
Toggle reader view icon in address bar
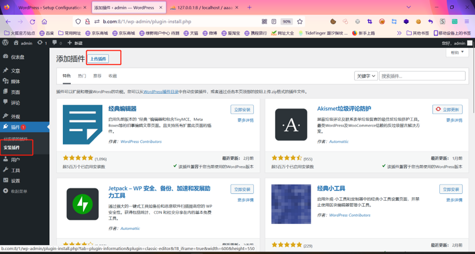[x=274, y=22]
